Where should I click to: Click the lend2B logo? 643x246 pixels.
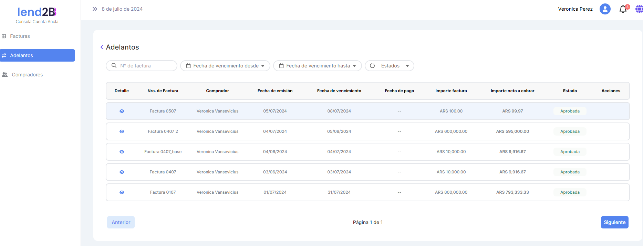37,12
